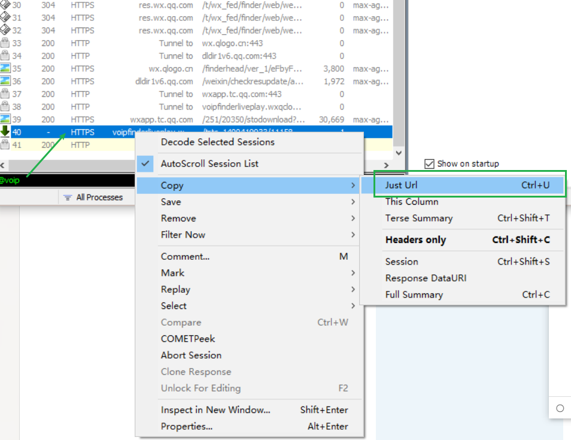Image resolution: width=571 pixels, height=440 pixels.
Task: Select the radio button at bottom right
Action: 560,408
